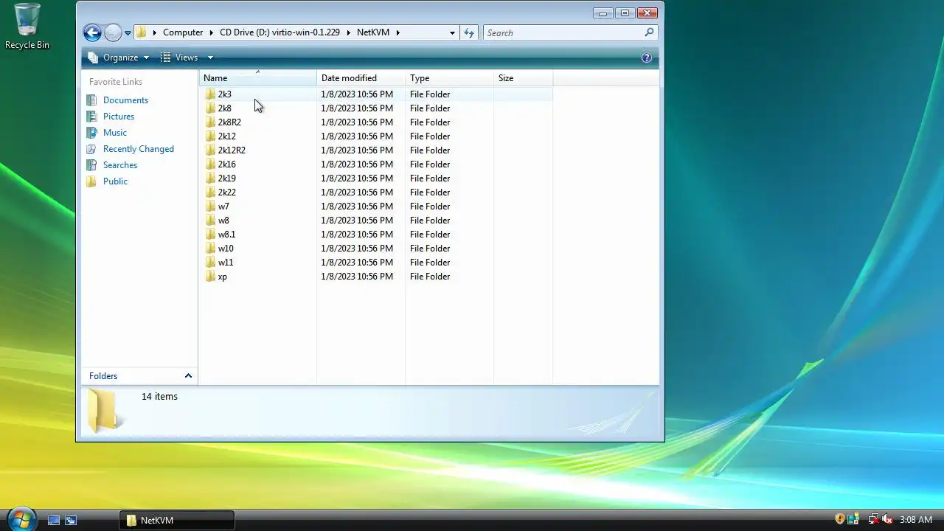Select the xp folder icon
The image size is (944, 531).
coord(210,277)
